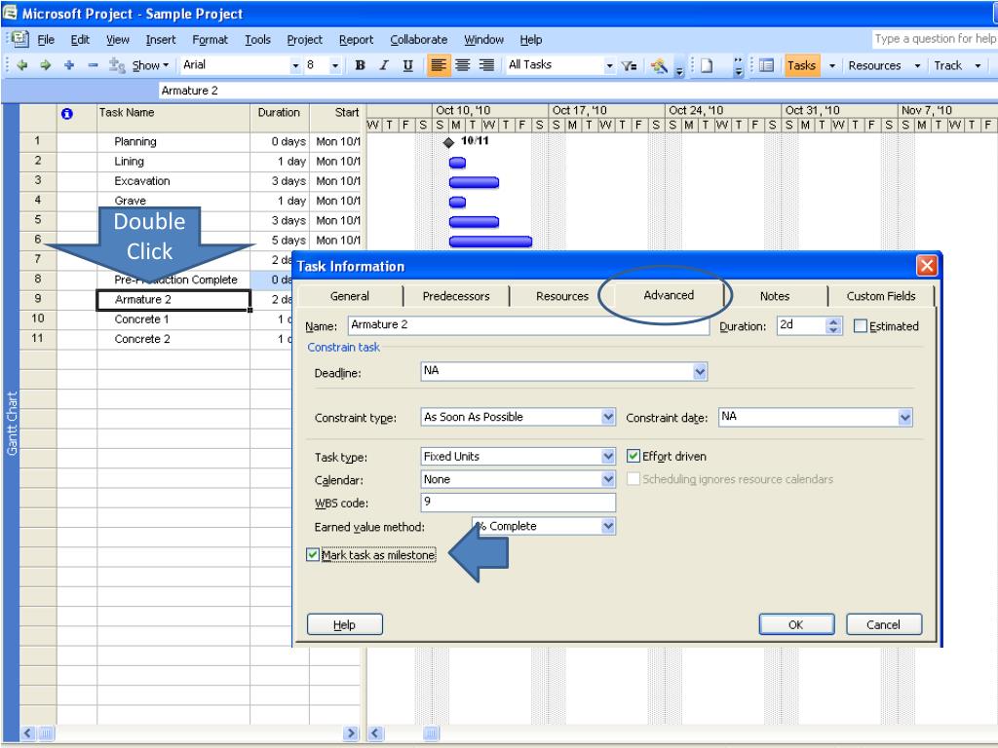Switch to the Predecessors tab
Viewport: 998px width, 748px height.
[456, 296]
